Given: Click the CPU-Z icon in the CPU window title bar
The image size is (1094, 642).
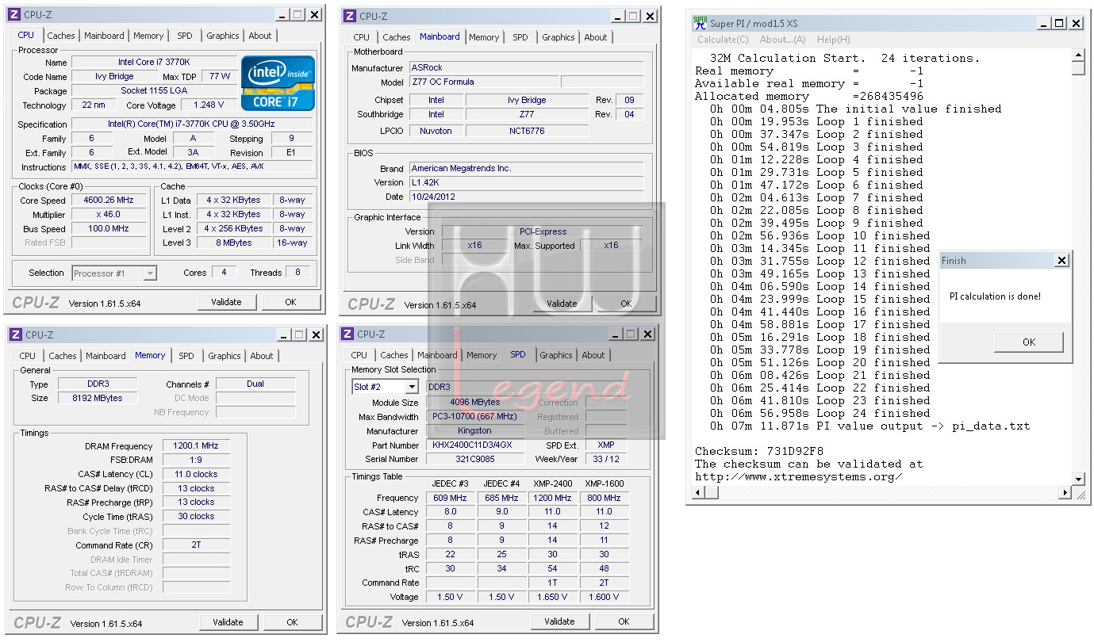Looking at the screenshot, I should [15, 15].
